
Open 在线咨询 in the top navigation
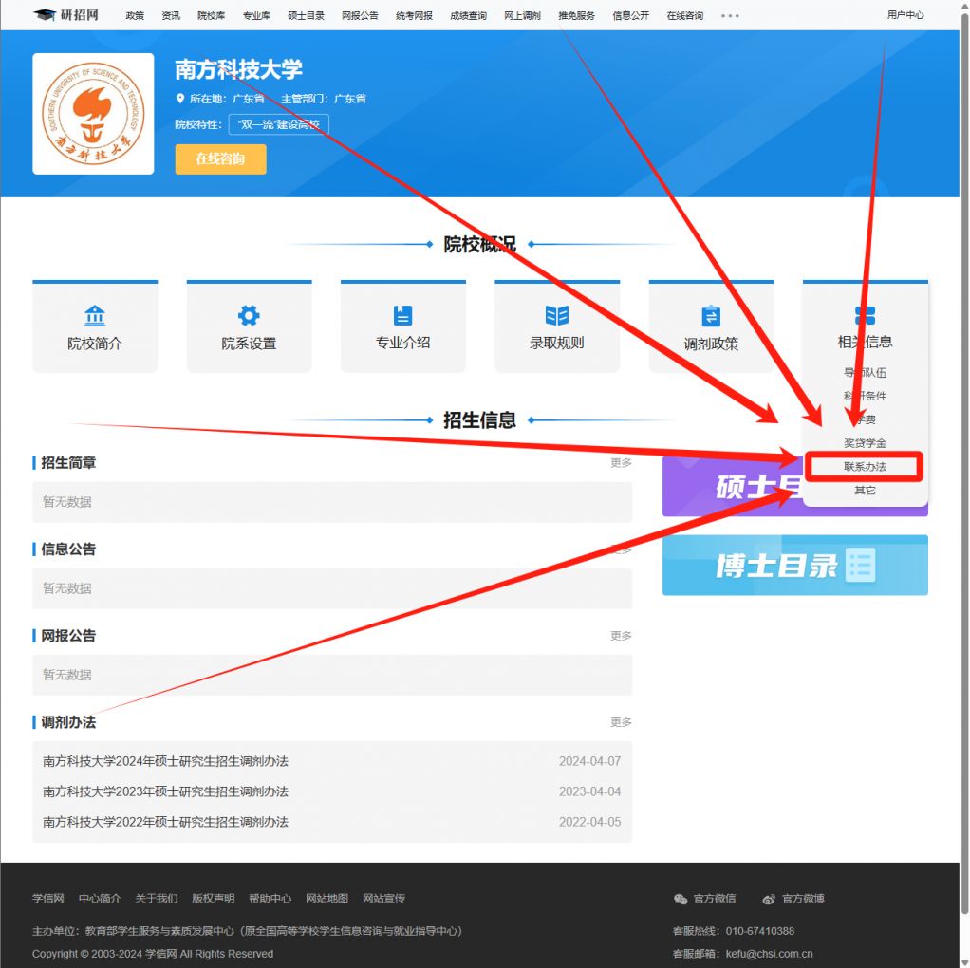685,15
